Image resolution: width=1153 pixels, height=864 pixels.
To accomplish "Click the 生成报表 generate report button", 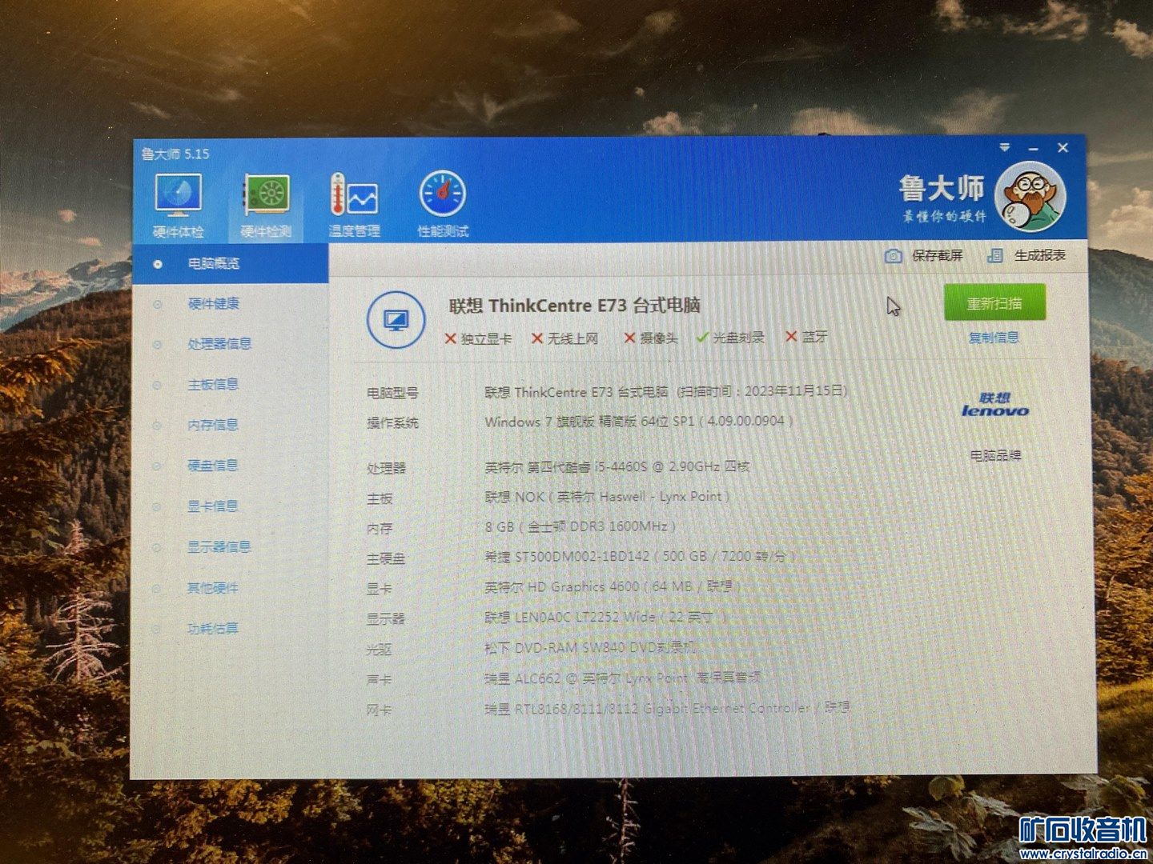I will pos(1026,255).
